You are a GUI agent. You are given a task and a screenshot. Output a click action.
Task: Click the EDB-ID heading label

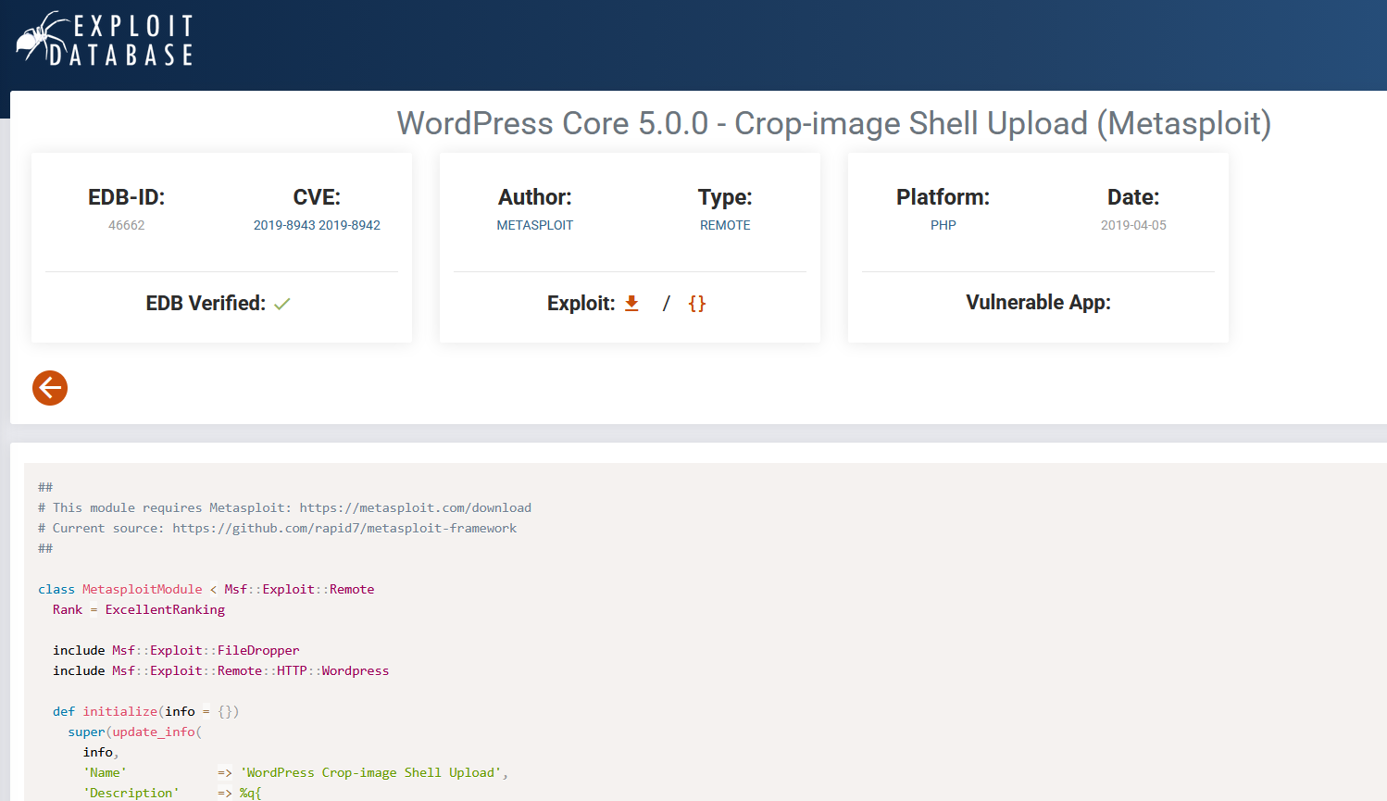point(126,197)
